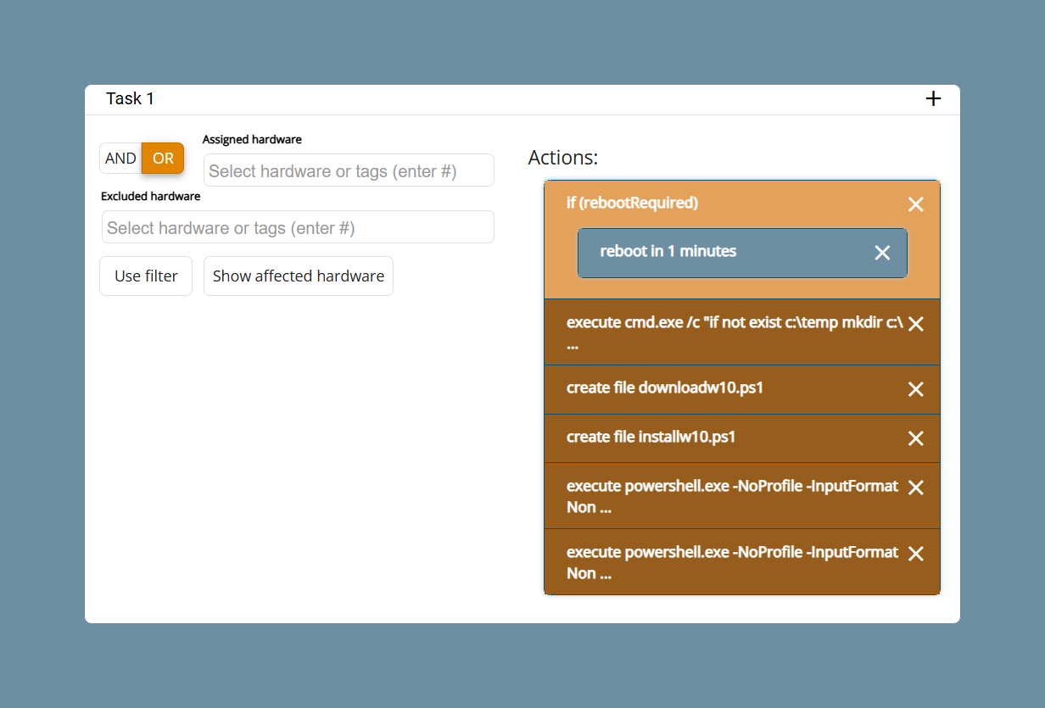Select the "if (rebootRequired)" action text
1045x708 pixels.
click(x=632, y=203)
